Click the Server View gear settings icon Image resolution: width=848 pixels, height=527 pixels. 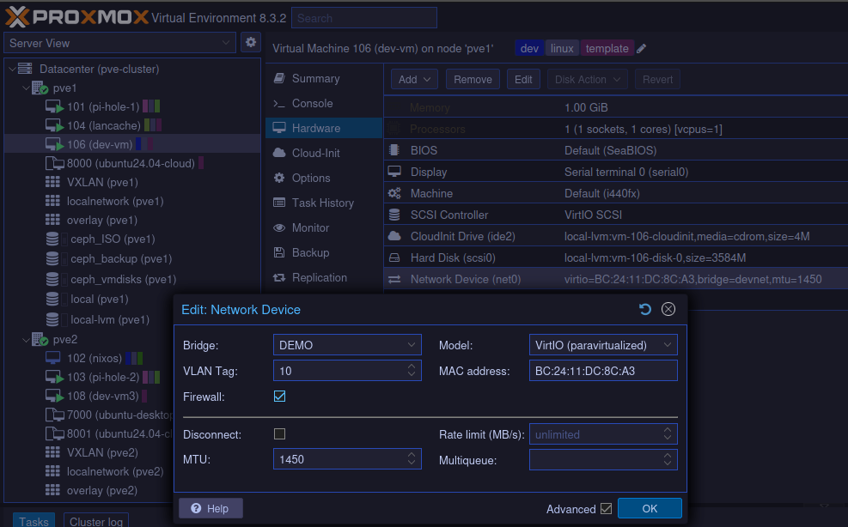[x=250, y=42]
